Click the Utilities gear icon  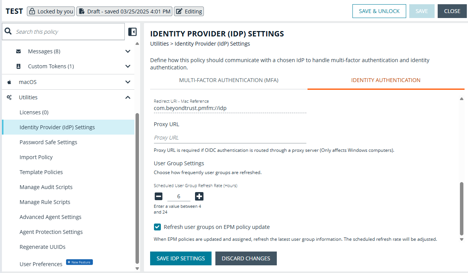pos(9,97)
